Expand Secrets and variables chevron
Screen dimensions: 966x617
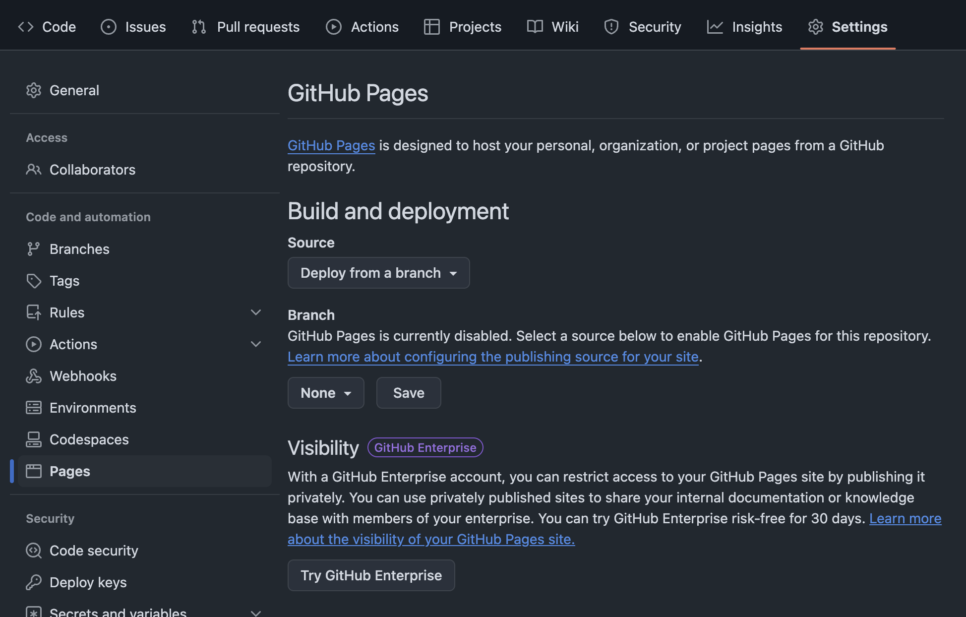point(256,613)
